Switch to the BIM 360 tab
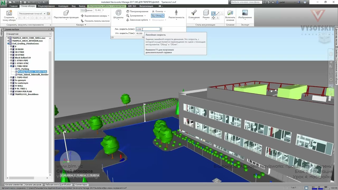Image resolution: width=338 pixels, height=190 pixels. (x=132, y=6)
